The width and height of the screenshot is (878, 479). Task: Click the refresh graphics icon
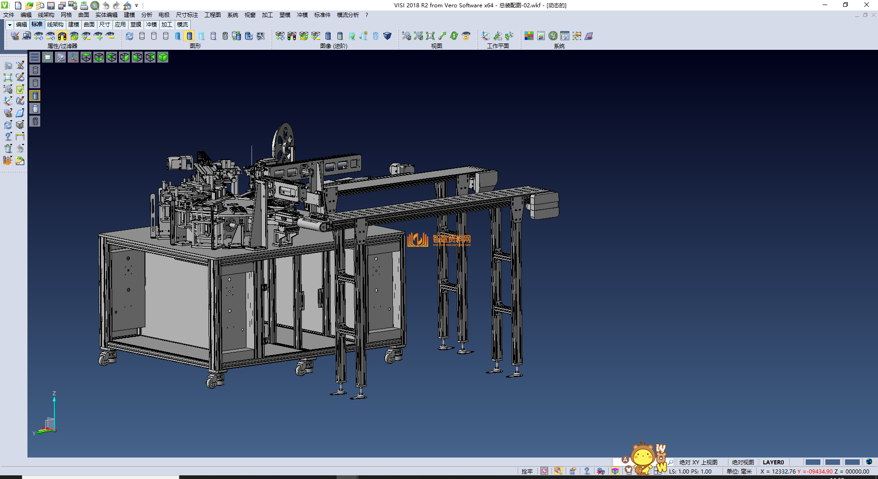point(129,36)
